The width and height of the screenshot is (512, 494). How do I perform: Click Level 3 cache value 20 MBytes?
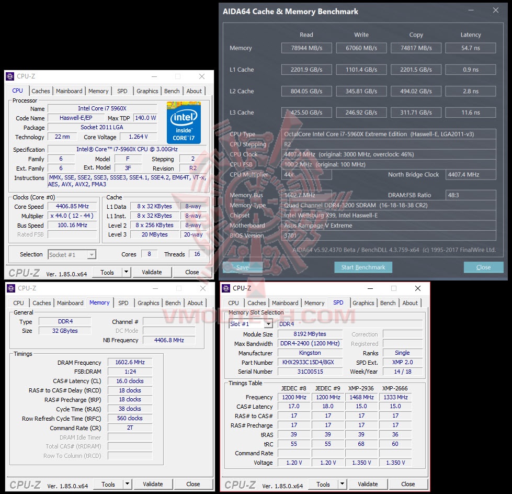(155, 234)
